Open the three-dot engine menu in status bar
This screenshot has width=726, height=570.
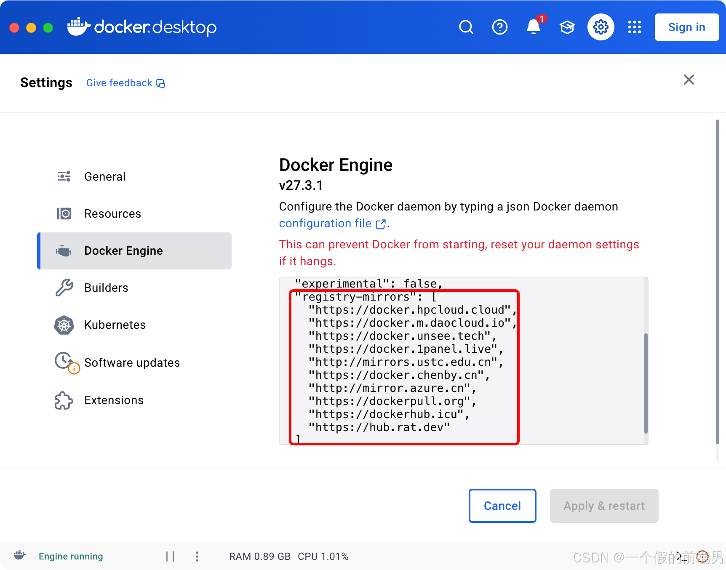pyautogui.click(x=197, y=557)
